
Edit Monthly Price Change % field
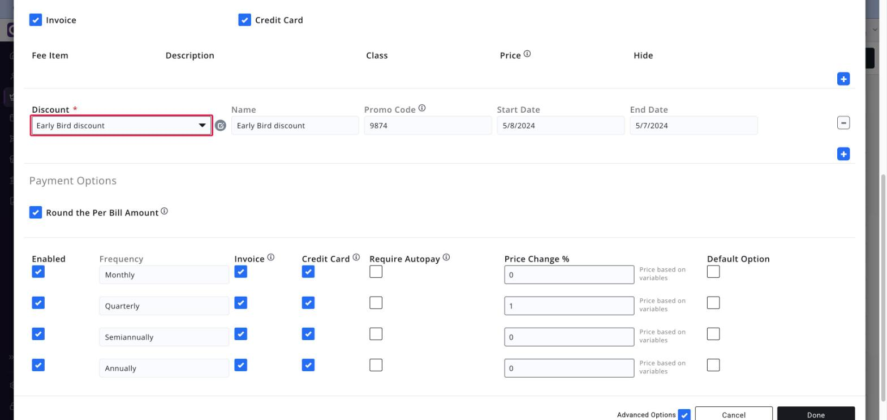(x=569, y=275)
